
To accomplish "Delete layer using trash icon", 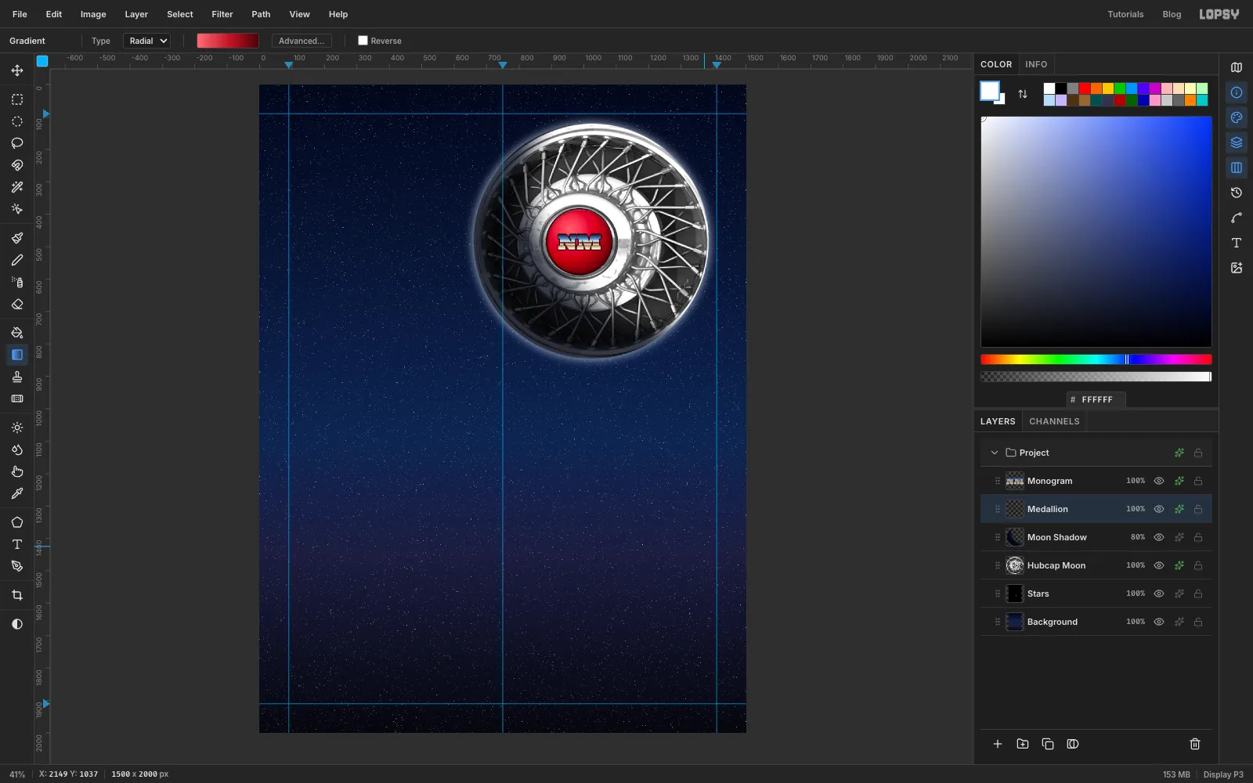I will coord(1195,744).
